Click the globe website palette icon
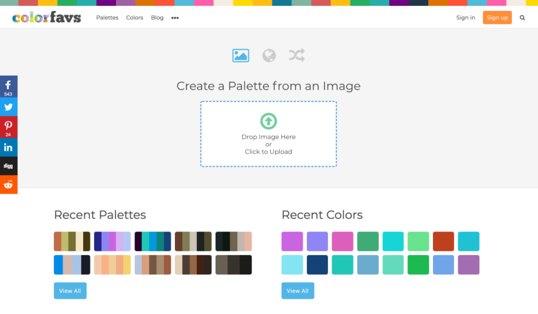538x314 pixels. 269,55
